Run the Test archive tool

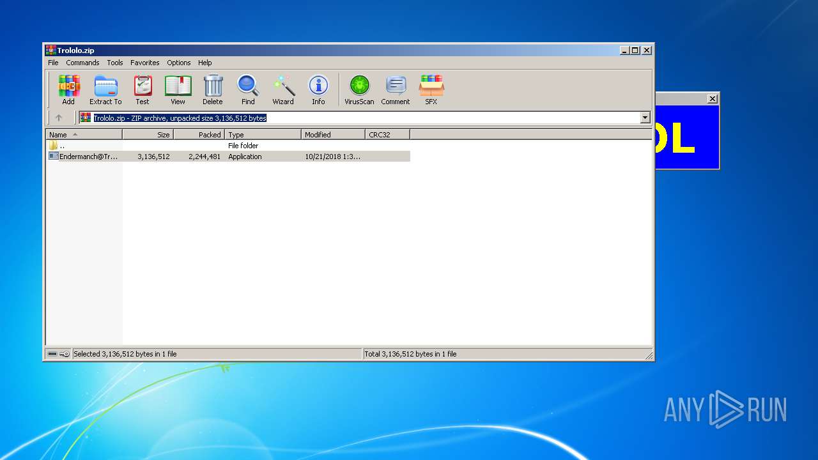pyautogui.click(x=143, y=90)
